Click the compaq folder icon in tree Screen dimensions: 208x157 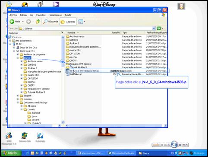[x=22, y=99]
